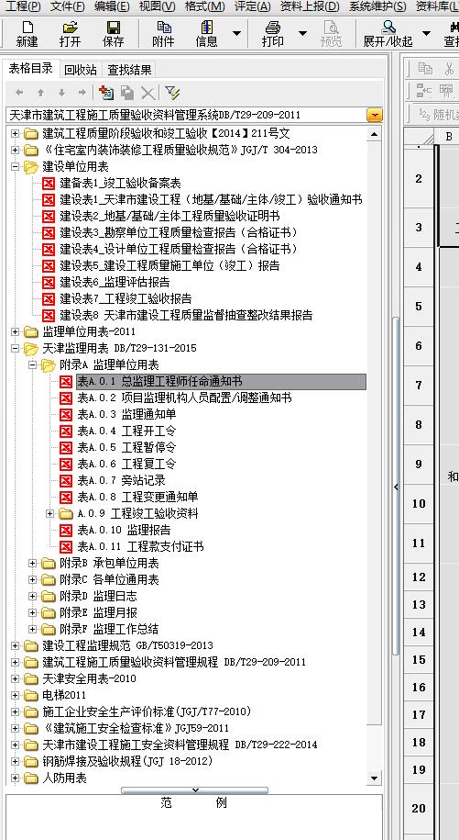
Task: Click the tree's vertical scrollbar down arrow
Action: 375,778
